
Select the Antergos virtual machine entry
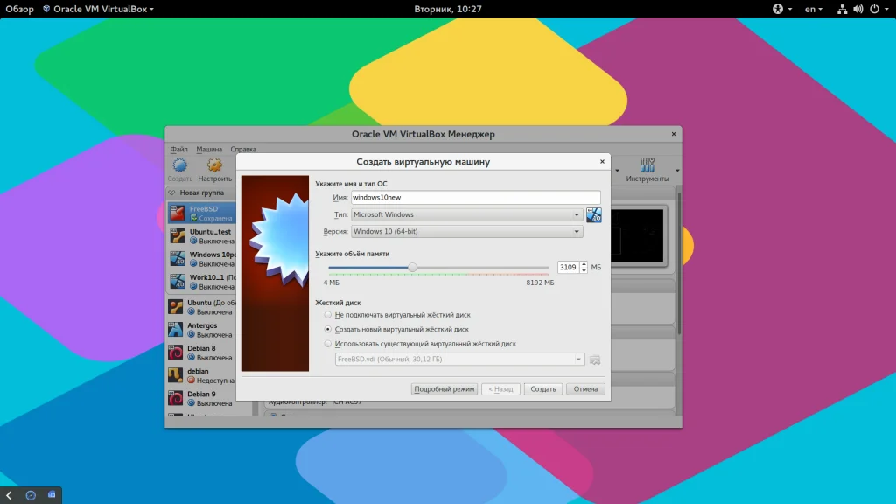click(199, 330)
